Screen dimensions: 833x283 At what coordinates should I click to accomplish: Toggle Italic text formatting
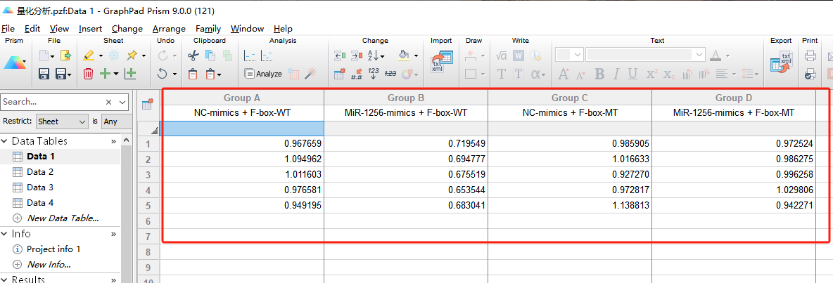click(617, 74)
